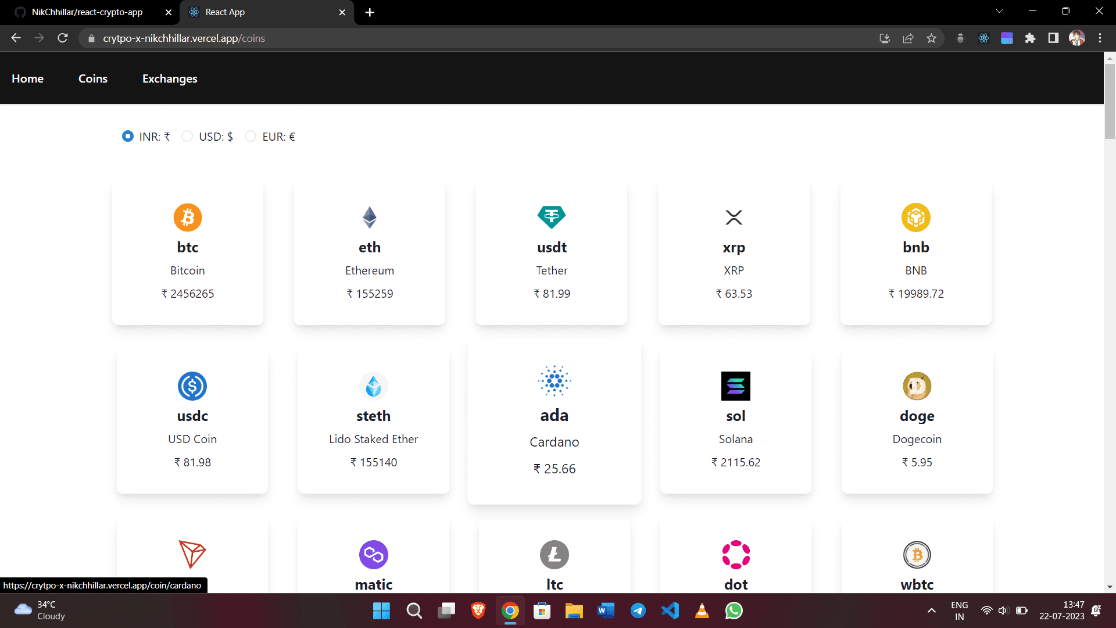1116x628 pixels.
Task: Open the Tether coin logo
Action: [x=552, y=217]
